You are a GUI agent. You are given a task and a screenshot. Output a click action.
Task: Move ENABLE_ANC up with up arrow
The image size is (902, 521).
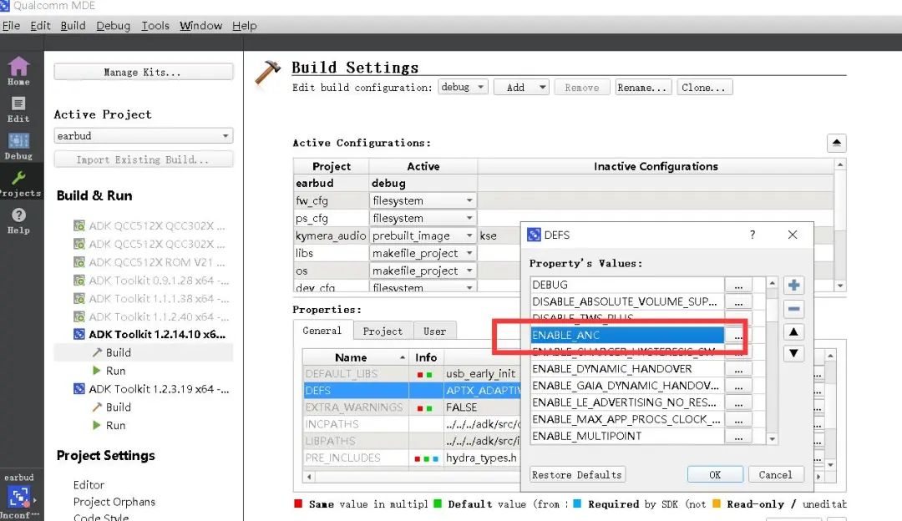(793, 331)
